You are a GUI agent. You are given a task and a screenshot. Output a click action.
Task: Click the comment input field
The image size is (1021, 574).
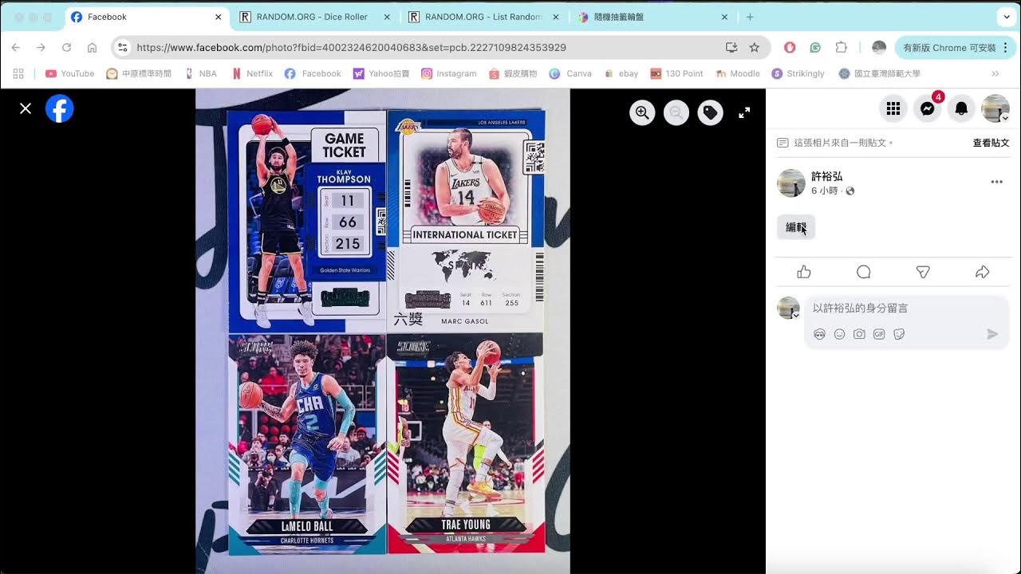tap(907, 308)
